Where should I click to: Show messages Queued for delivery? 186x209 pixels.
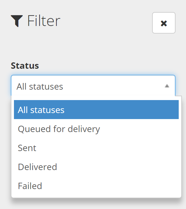tap(96, 129)
